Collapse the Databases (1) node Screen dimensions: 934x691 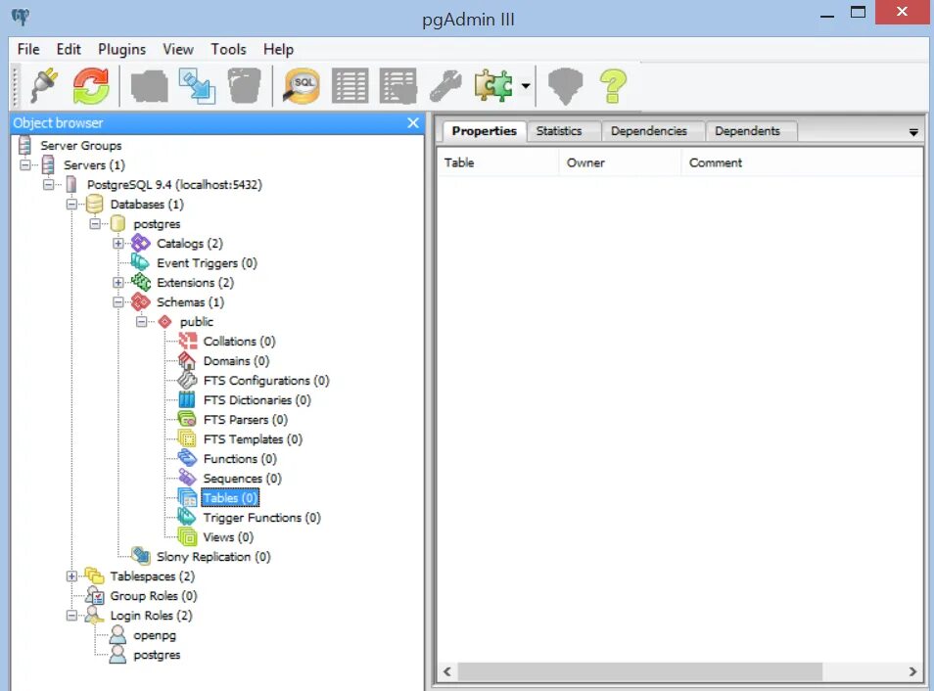click(x=71, y=205)
